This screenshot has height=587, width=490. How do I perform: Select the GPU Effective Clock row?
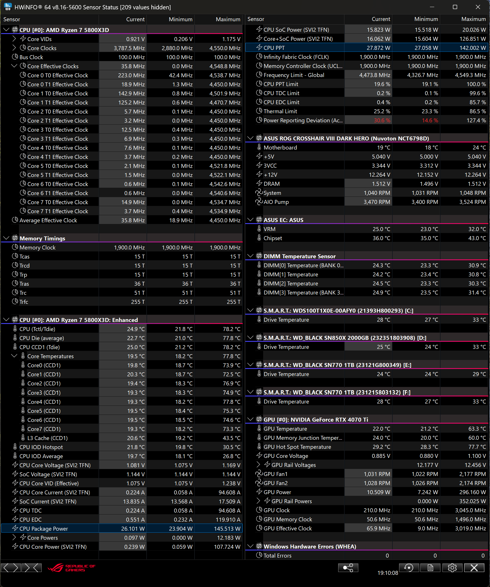point(367,528)
